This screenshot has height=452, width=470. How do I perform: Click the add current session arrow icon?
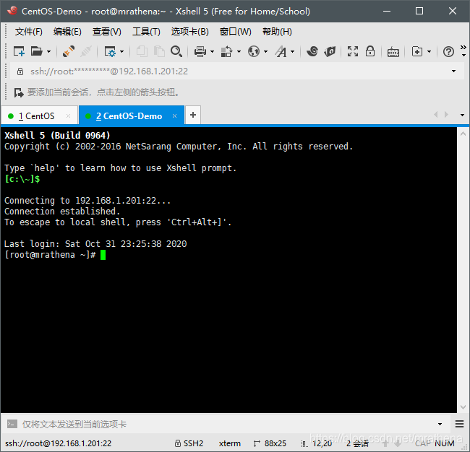coord(19,92)
